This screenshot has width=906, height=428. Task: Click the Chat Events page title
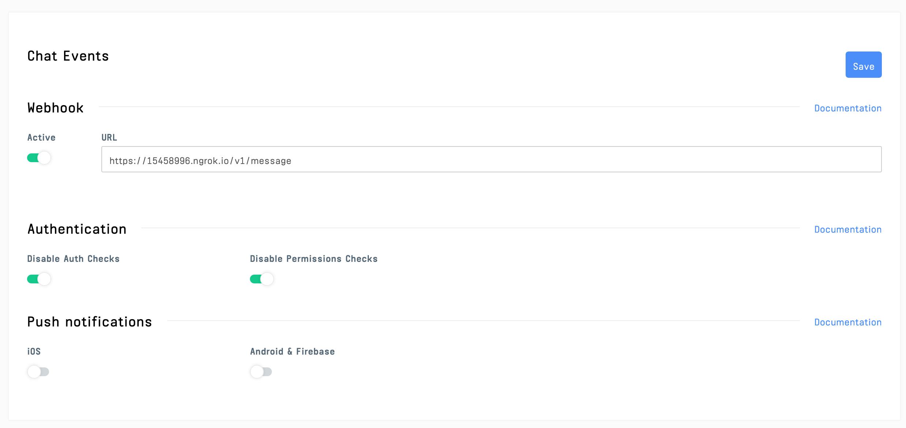pyautogui.click(x=68, y=56)
